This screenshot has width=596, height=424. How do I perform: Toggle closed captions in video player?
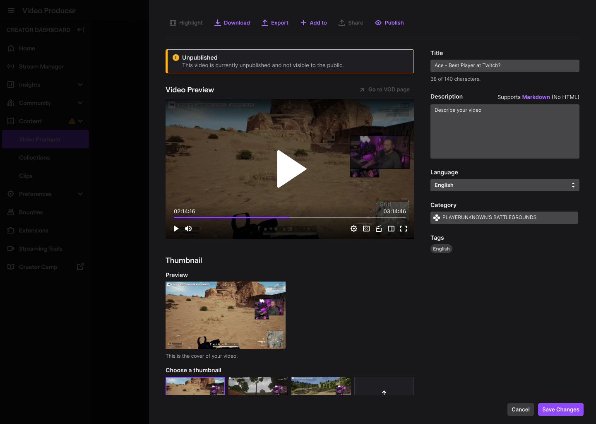(366, 229)
